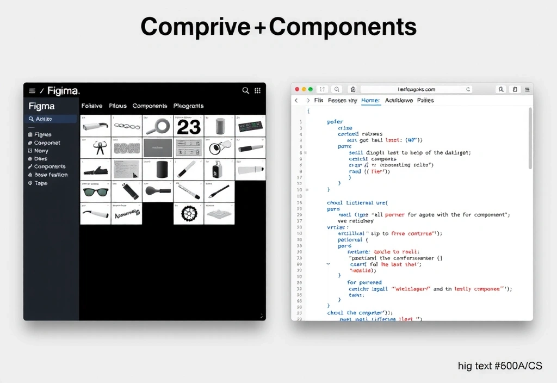Viewport: 557px width, 383px height.
Task: Toggle the green traffic light zoom control
Action: [310, 89]
